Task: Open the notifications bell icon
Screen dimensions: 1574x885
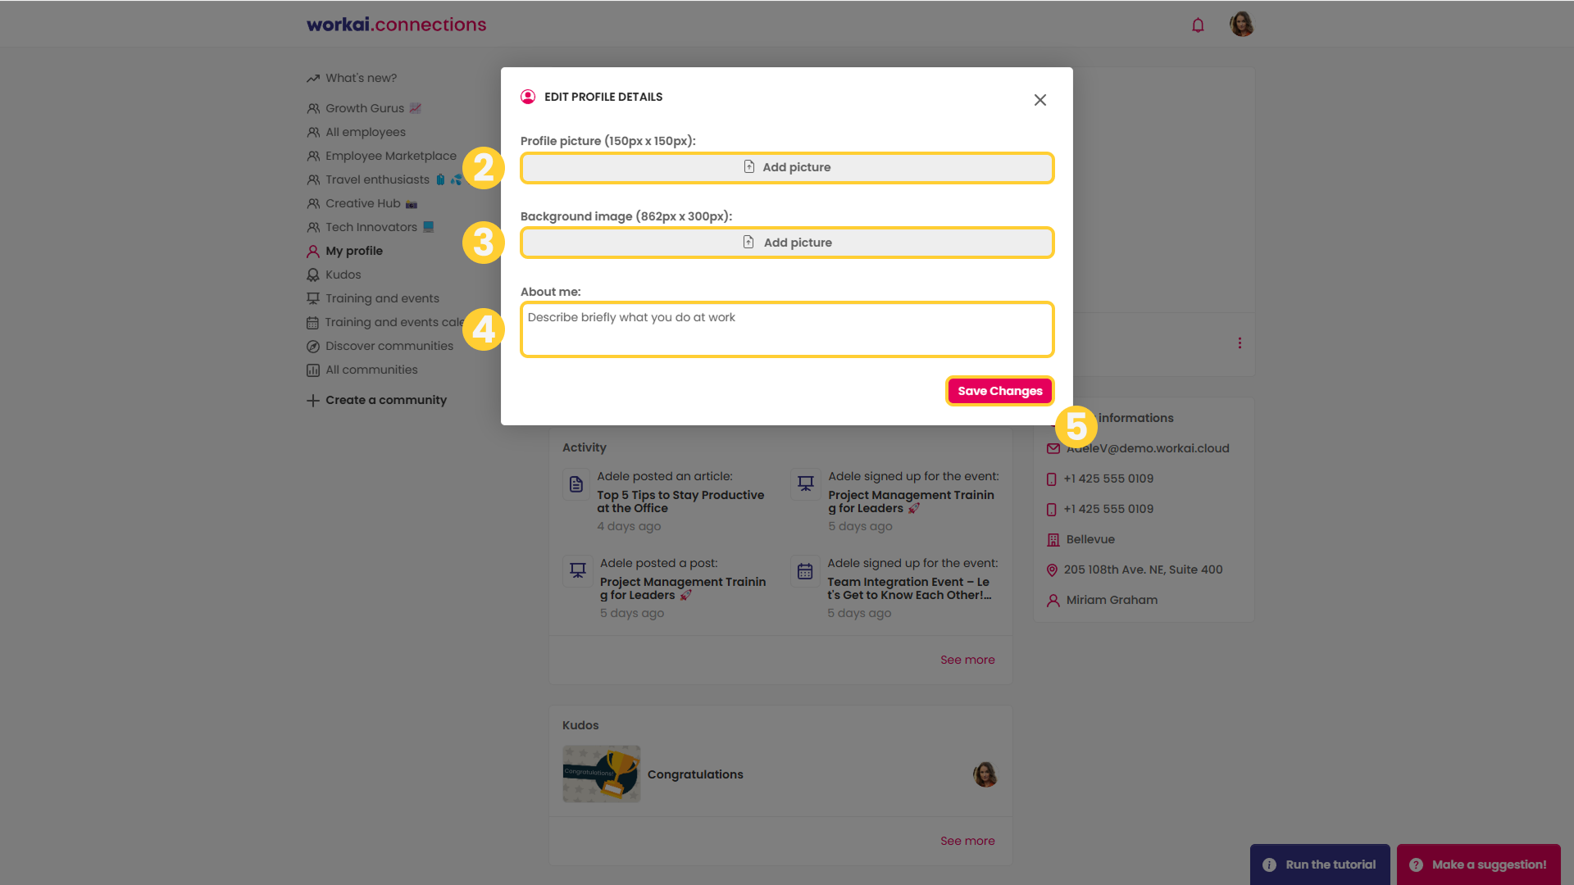Action: click(1198, 25)
